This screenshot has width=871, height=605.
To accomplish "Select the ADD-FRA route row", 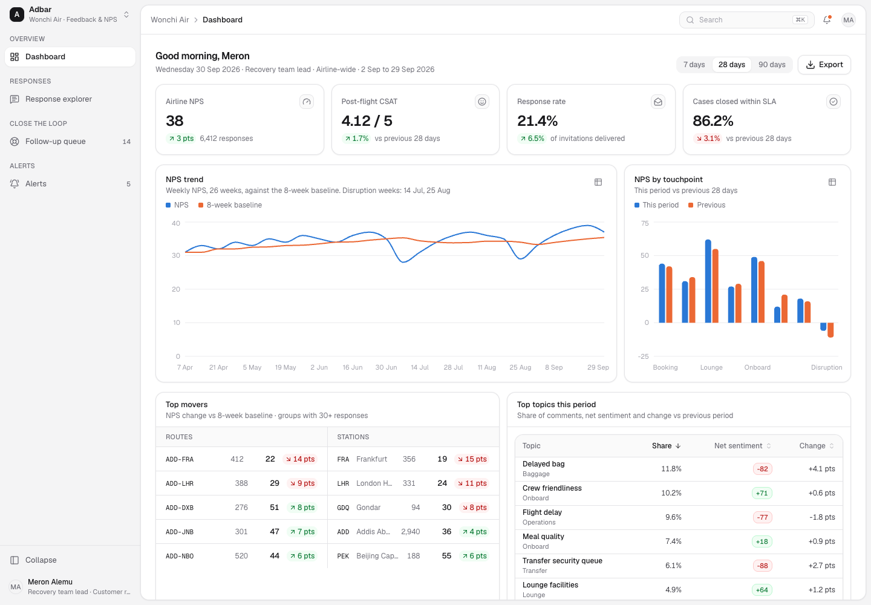I will 241,459.
